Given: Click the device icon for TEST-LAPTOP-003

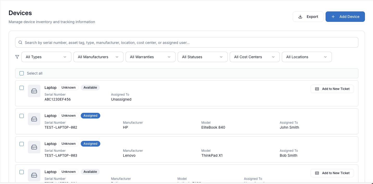Looking at the screenshot, I should coord(34,147).
